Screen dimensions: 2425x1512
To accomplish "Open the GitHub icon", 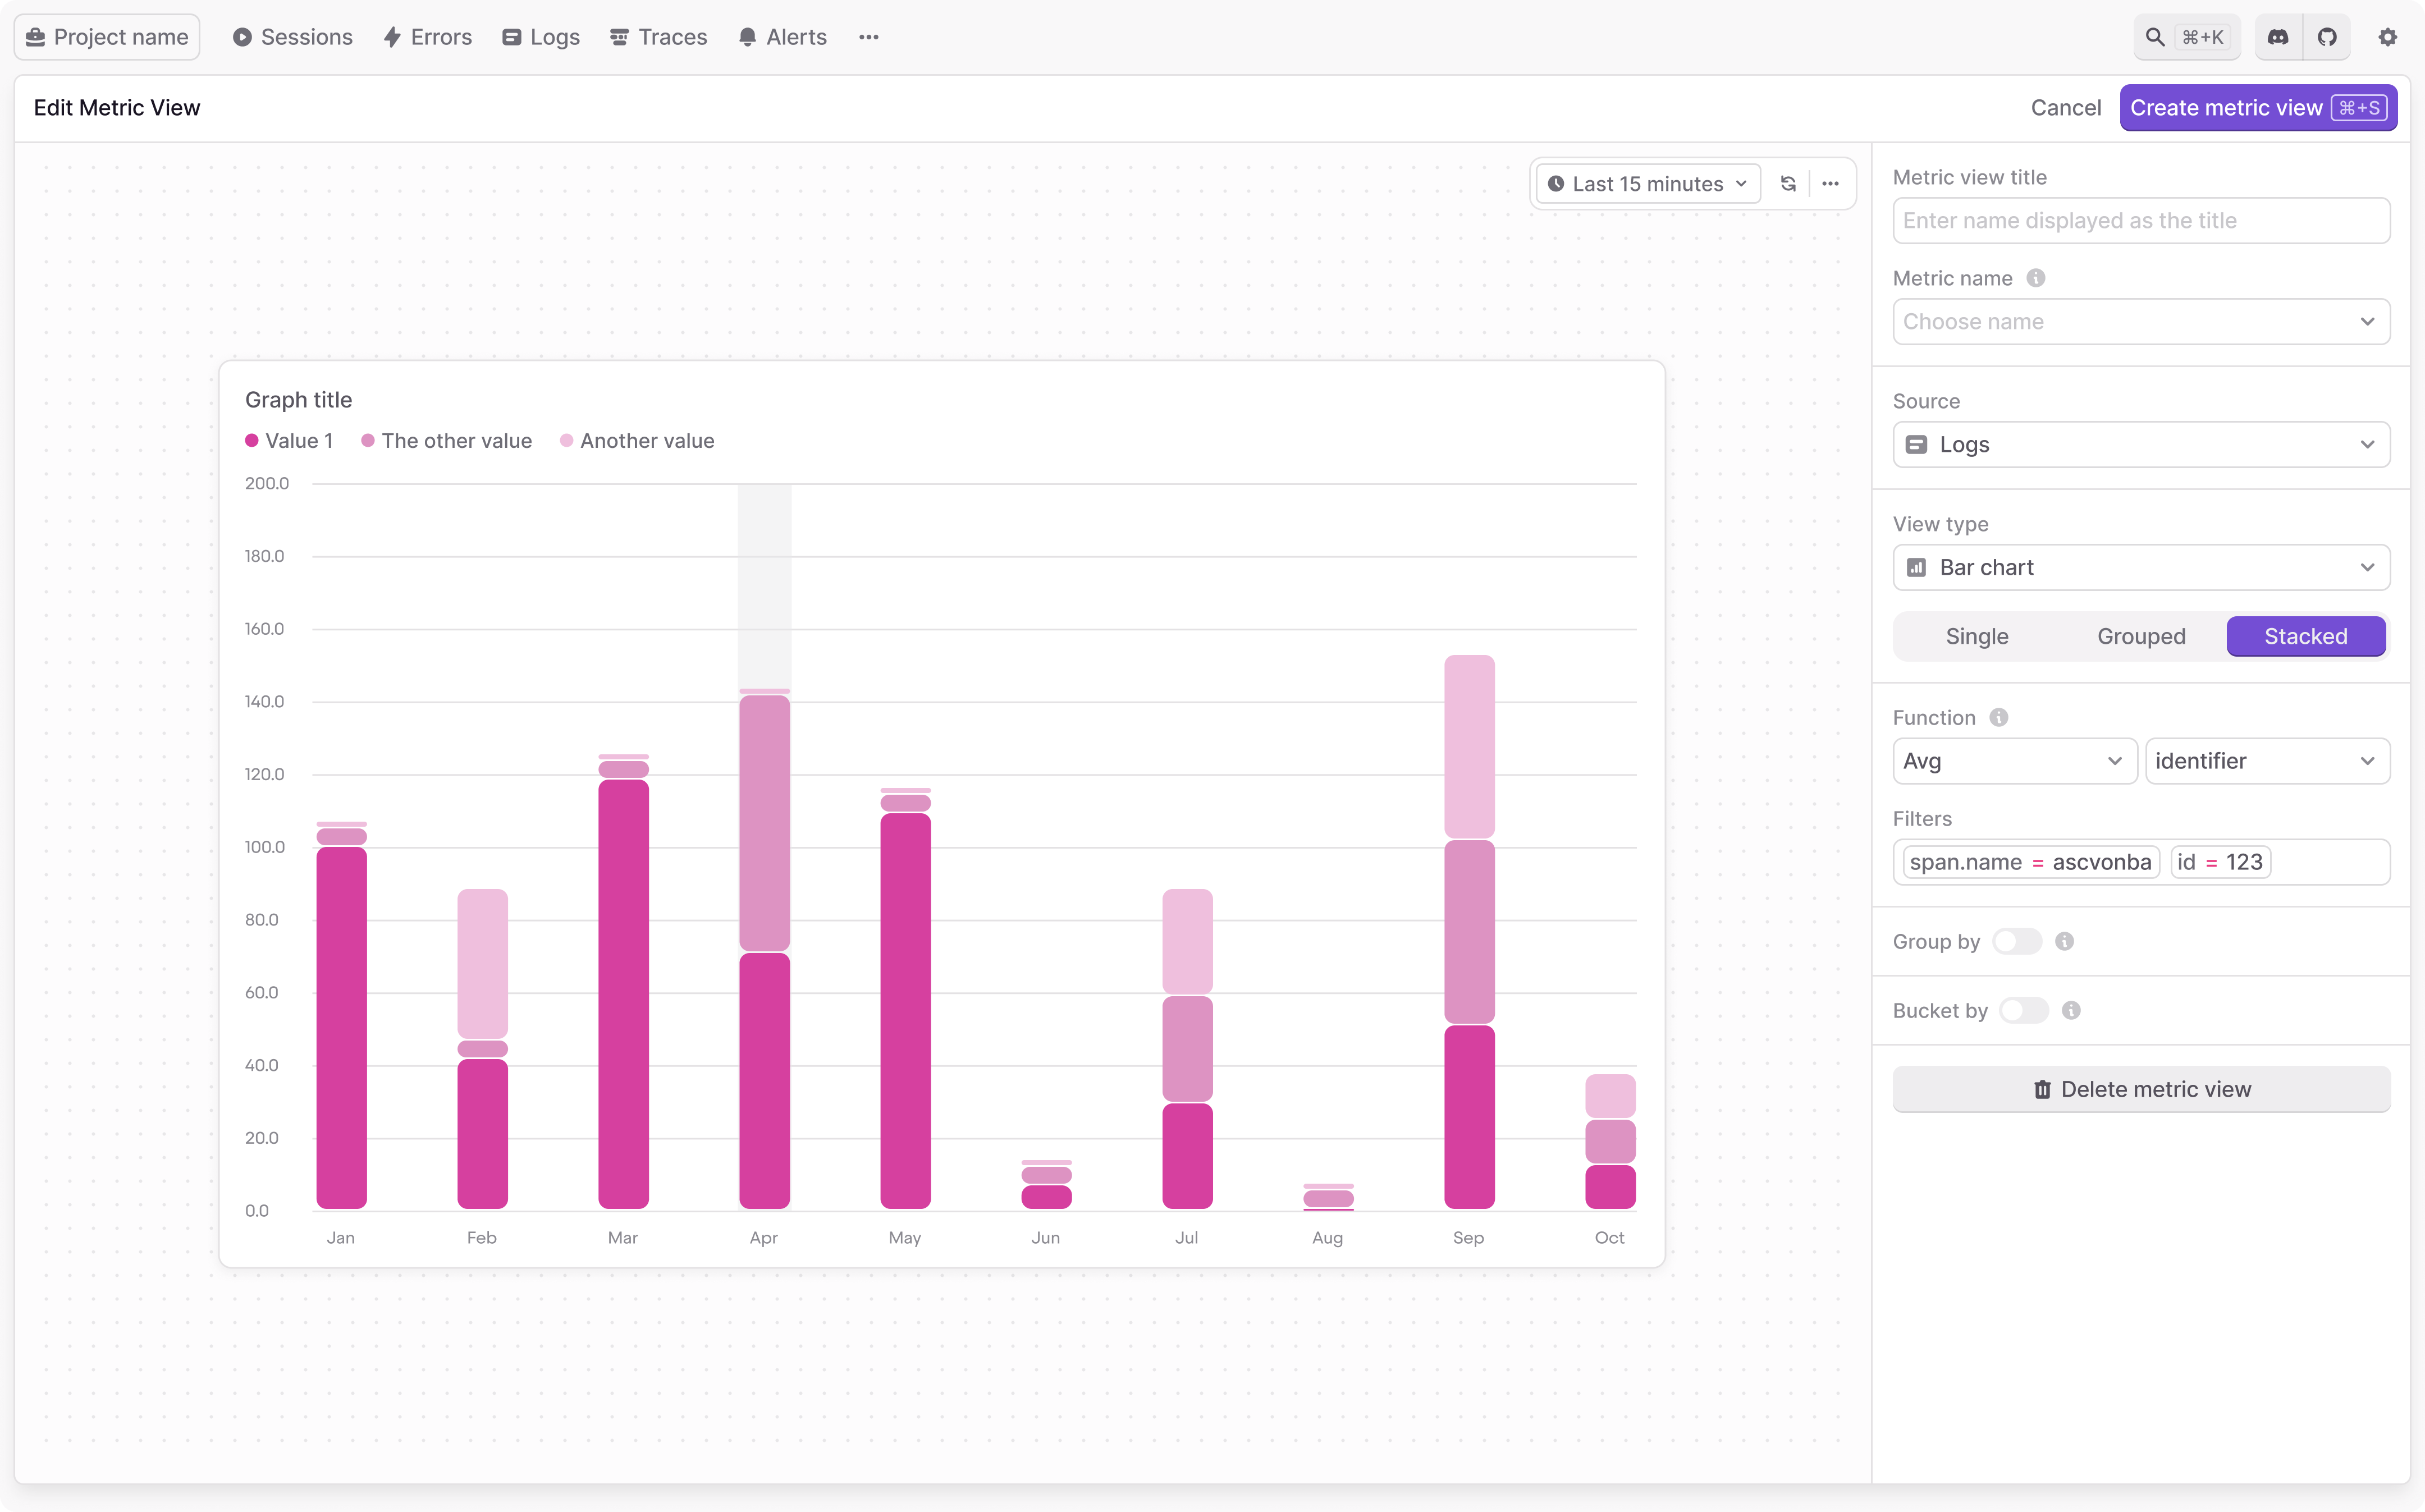I will click(x=2328, y=36).
